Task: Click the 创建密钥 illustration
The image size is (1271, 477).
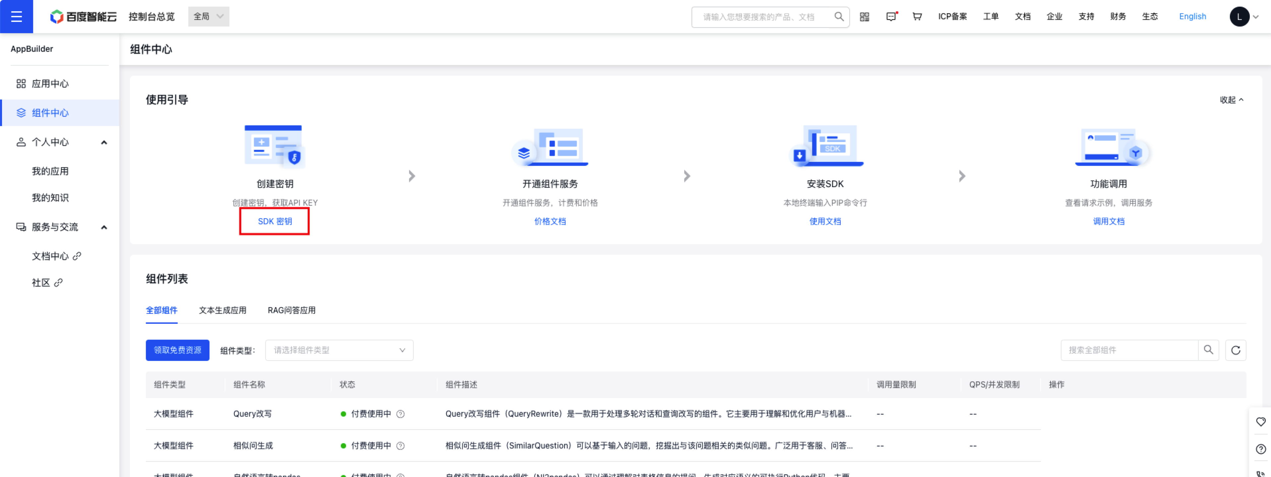Action: click(x=275, y=147)
